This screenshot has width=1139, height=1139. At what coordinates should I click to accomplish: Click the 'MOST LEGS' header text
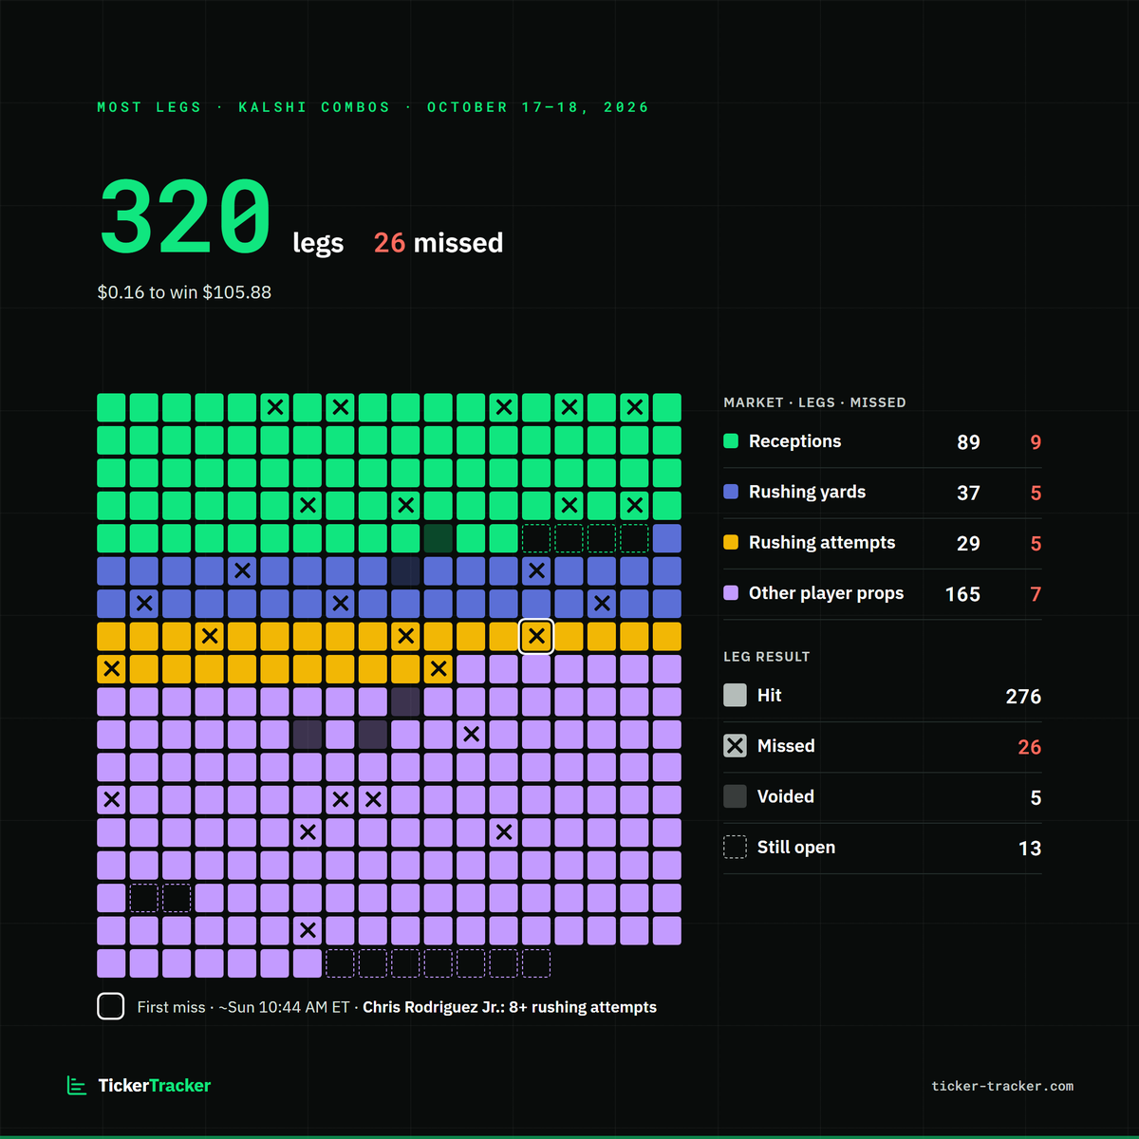[150, 107]
